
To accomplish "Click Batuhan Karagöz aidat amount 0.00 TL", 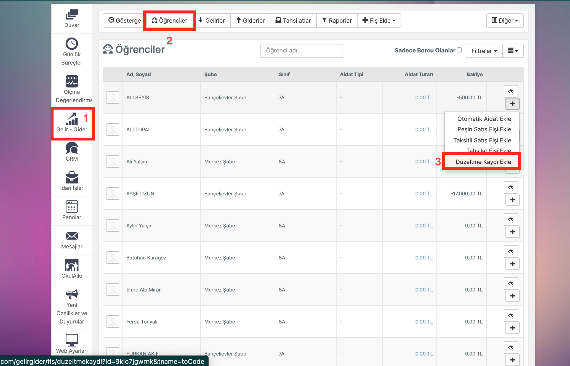I will click(424, 258).
